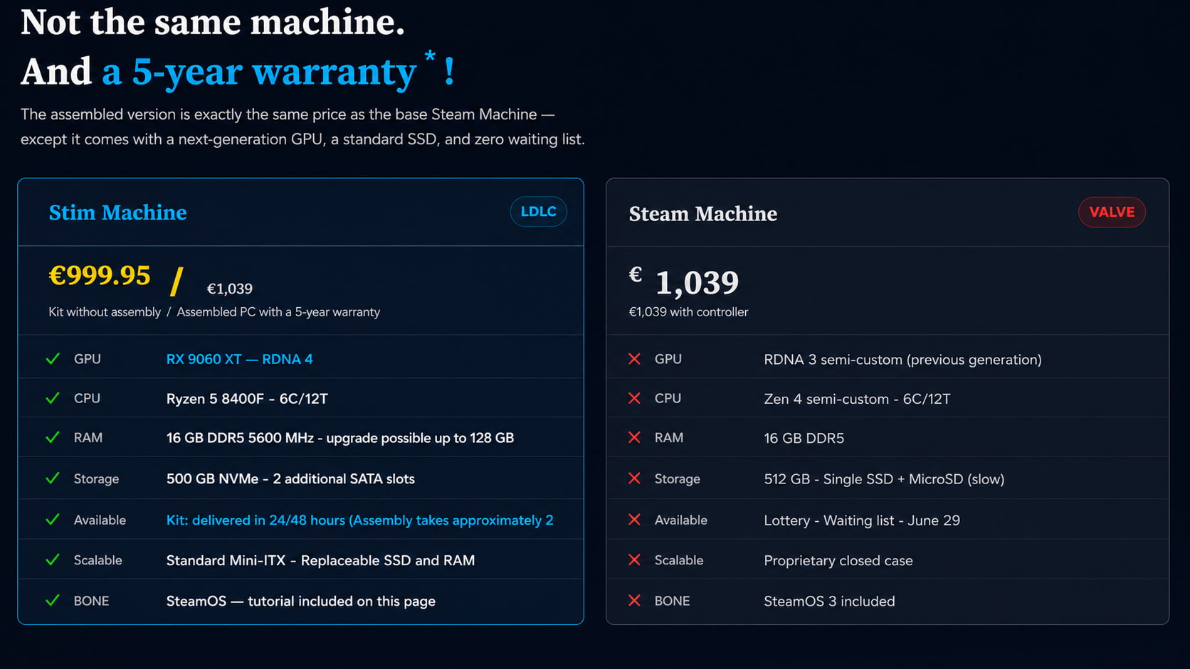
Task: Click the 'a 5-year warranty' blue heading text
Action: [259, 73]
